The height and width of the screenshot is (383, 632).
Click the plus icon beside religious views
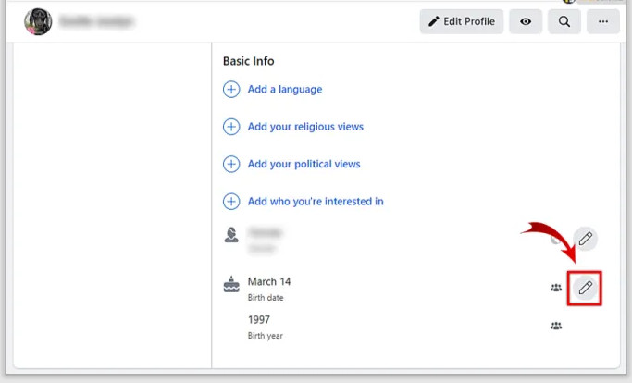[x=231, y=127]
